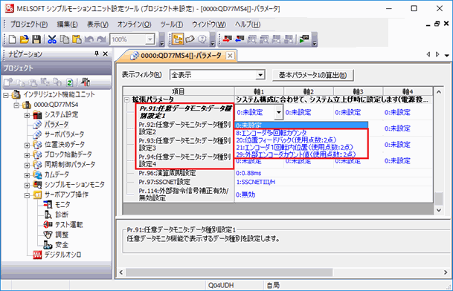
Task: Close the 0000:QD77MS4 パラメータ tab
Action: click(230, 56)
